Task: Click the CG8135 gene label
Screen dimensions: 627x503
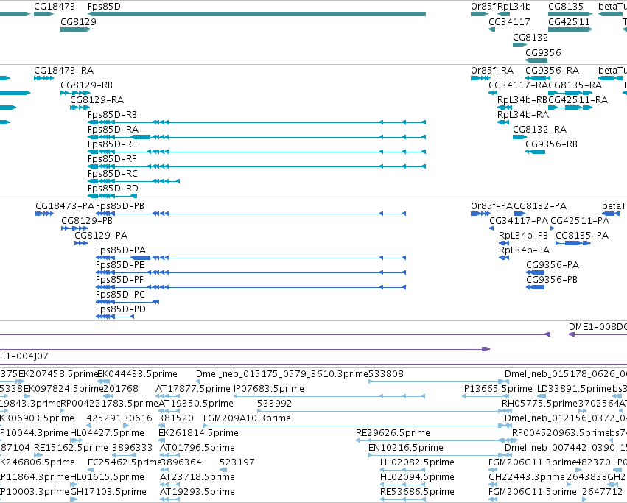Action: 566,7
